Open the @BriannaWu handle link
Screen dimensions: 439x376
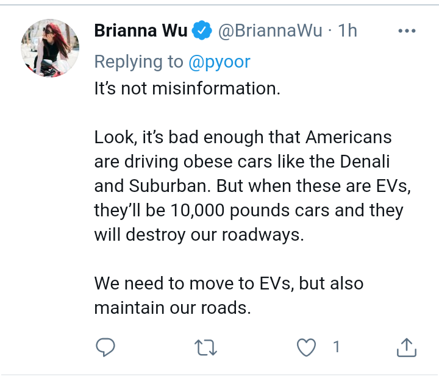pos(270,30)
